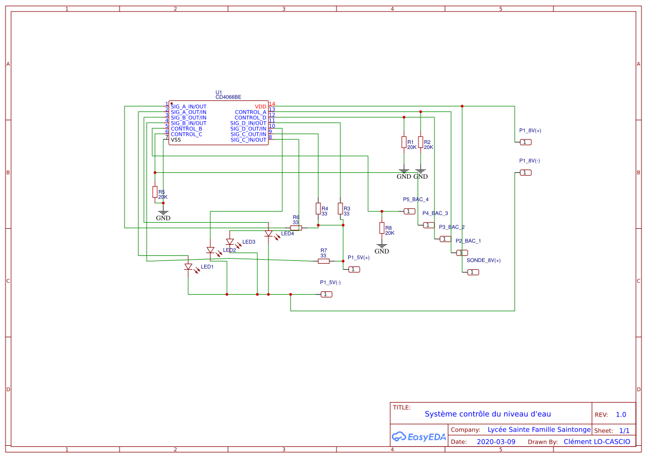
Task: Select the CD4066BE IC symbol U1
Action: [219, 123]
